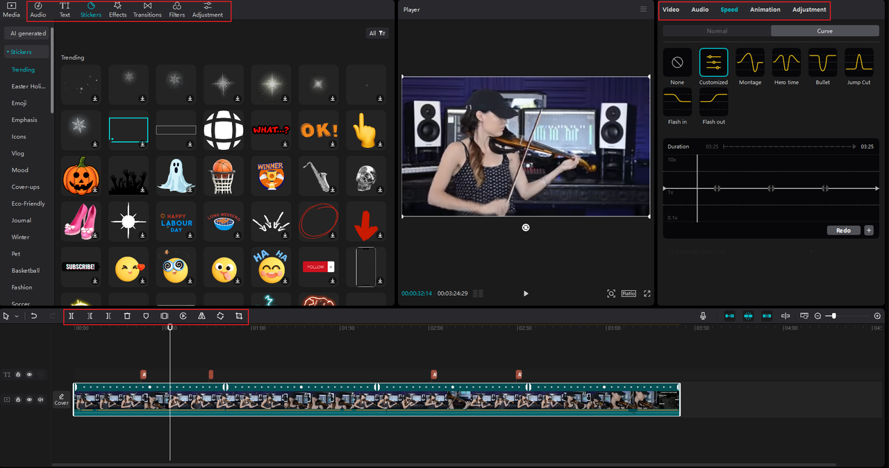The width and height of the screenshot is (889, 468).
Task: Open the Emoji sticker category
Action: tap(19, 103)
